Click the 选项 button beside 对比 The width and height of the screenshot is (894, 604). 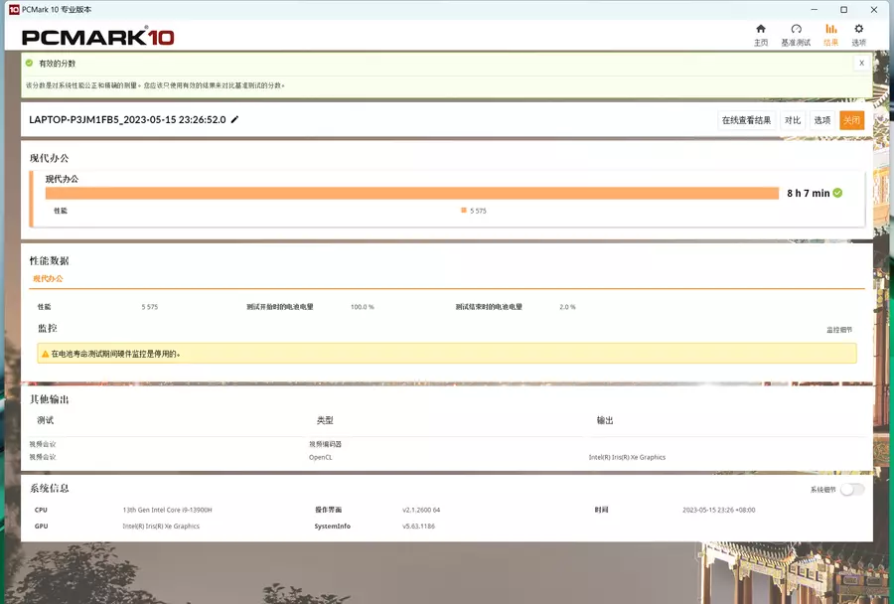click(822, 120)
